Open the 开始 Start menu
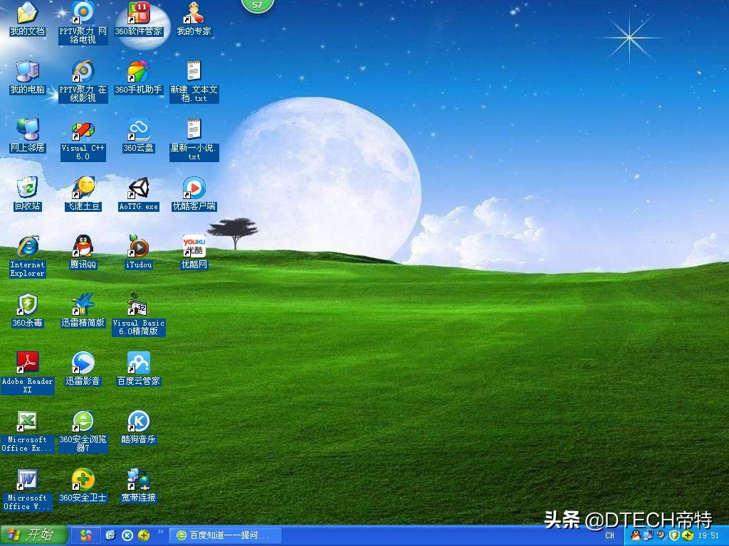The height and width of the screenshot is (546, 729). [28, 535]
